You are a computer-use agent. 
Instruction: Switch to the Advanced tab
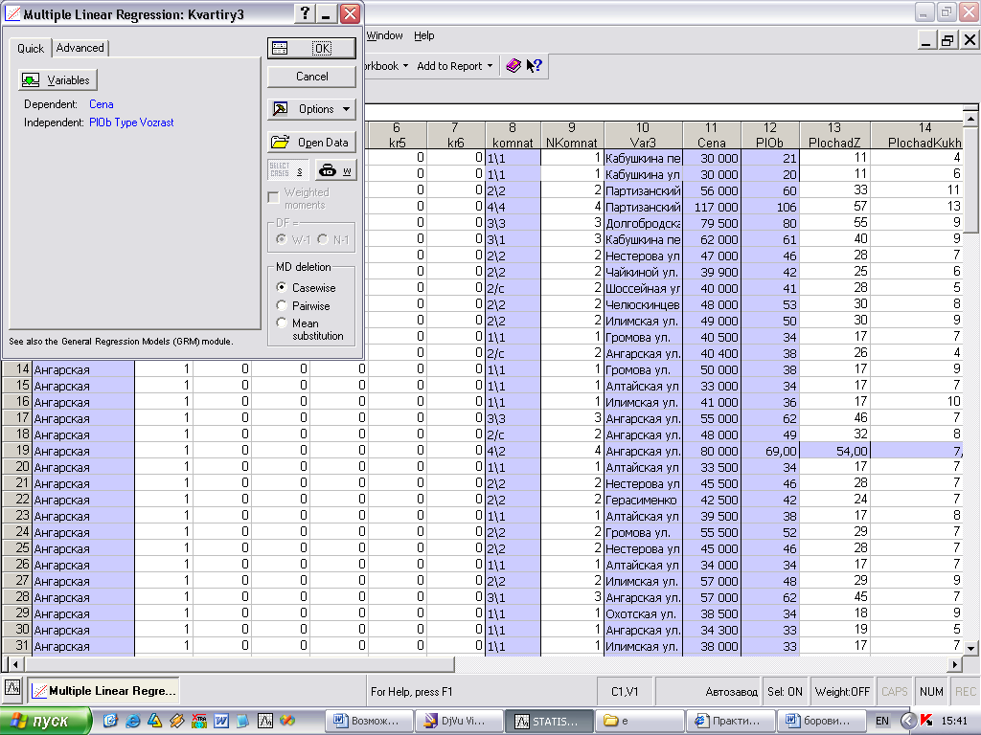click(80, 48)
